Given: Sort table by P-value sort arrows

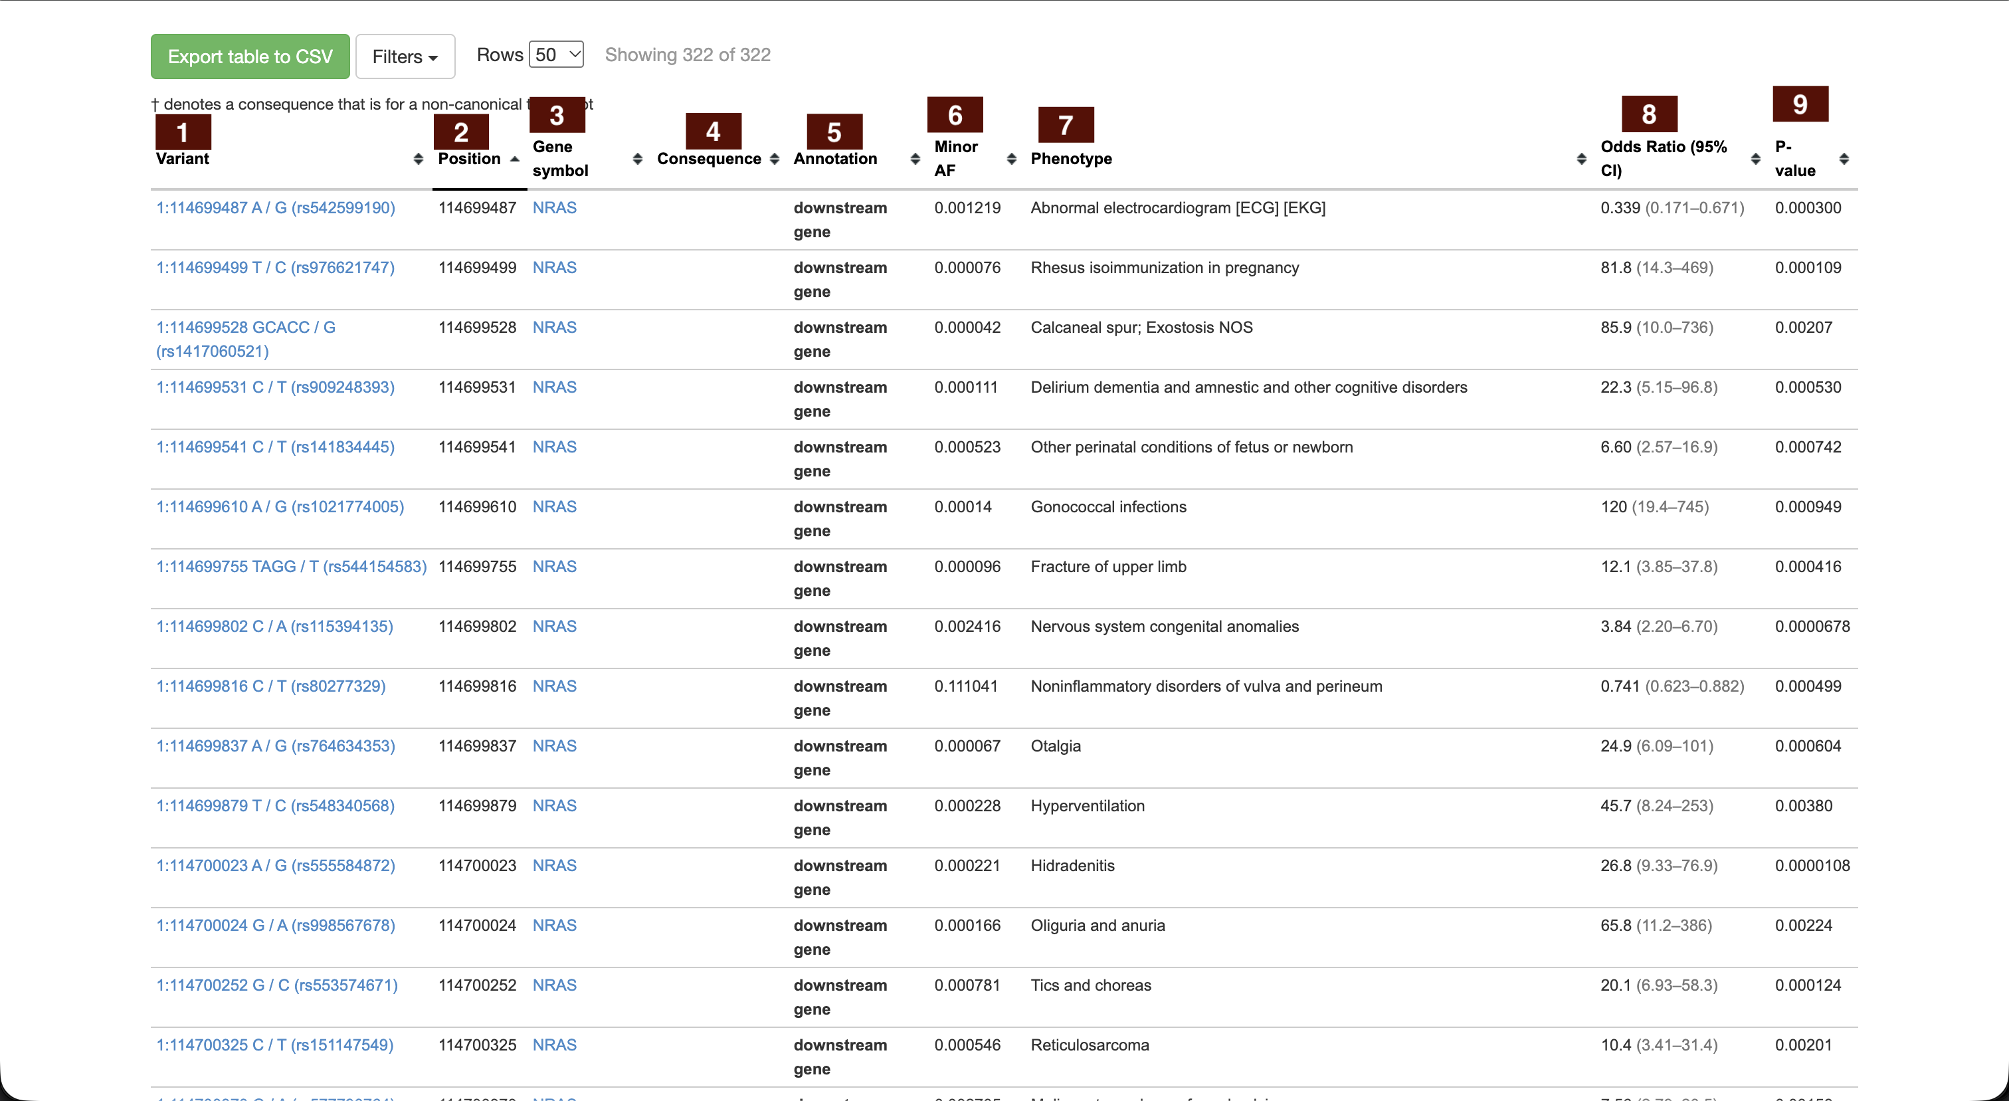Looking at the screenshot, I should click(x=1844, y=159).
